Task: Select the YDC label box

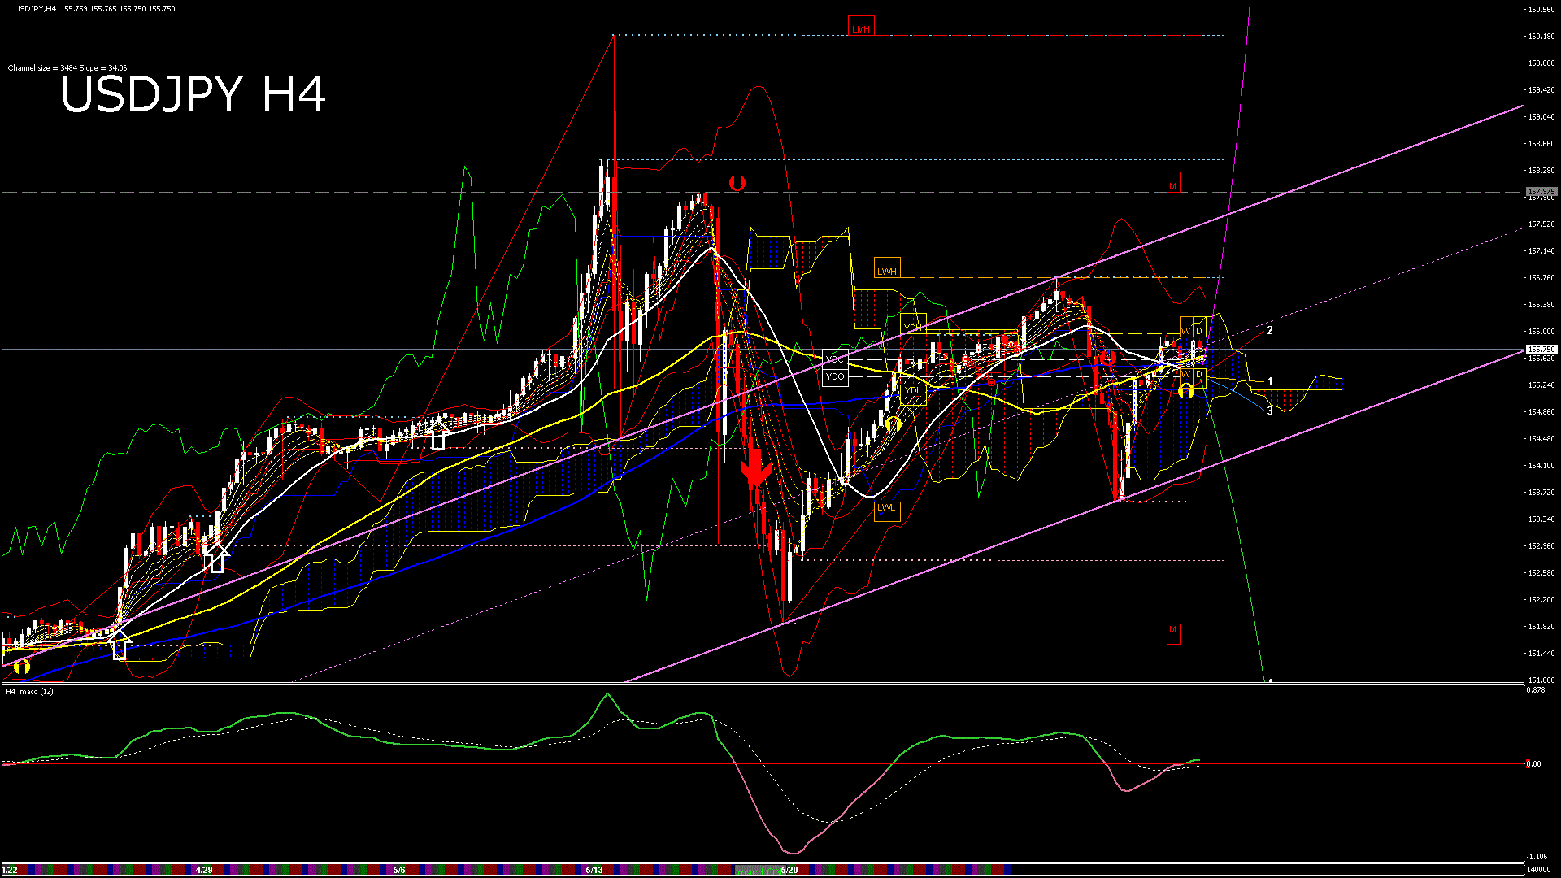Action: point(835,359)
